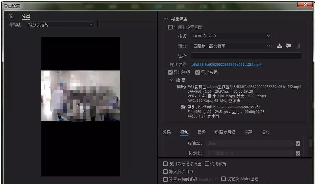Image resolution: width=316 pixels, height=184 pixels.
Task: Click the 'VBR，1 次' bitrate summary line
Action: [227, 96]
